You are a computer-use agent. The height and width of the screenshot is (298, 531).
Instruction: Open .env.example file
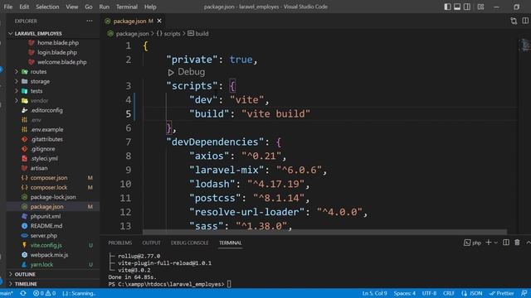click(x=46, y=129)
